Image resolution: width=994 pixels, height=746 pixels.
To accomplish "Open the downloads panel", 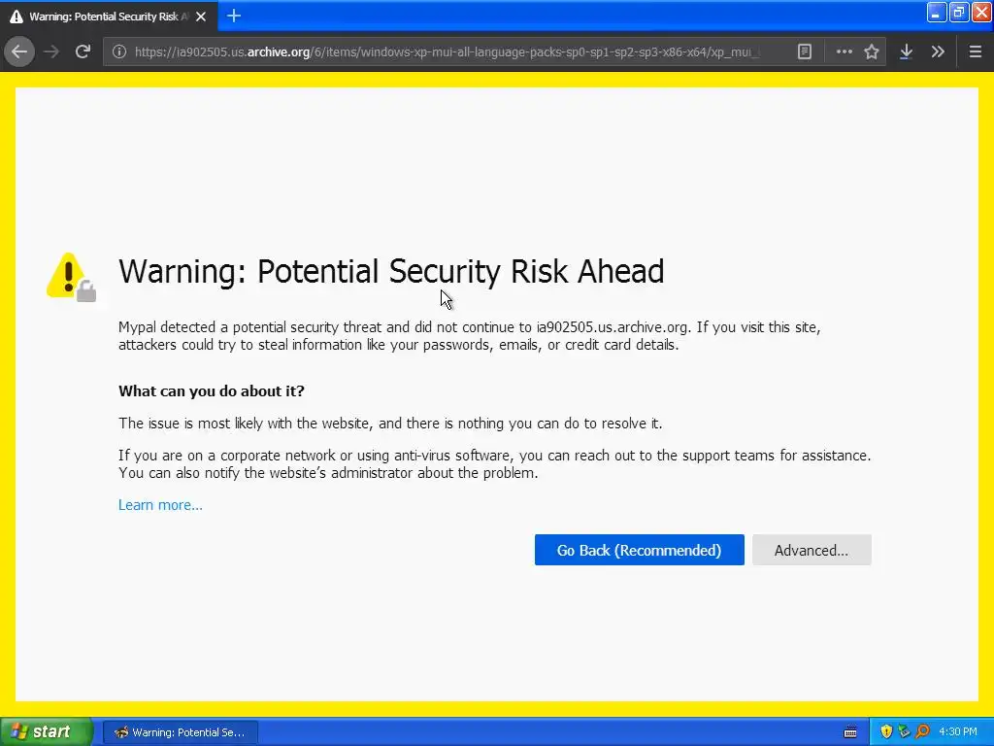I will pyautogui.click(x=906, y=52).
